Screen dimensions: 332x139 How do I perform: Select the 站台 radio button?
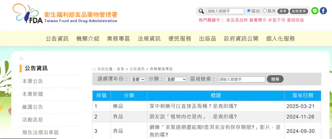click(x=249, y=11)
